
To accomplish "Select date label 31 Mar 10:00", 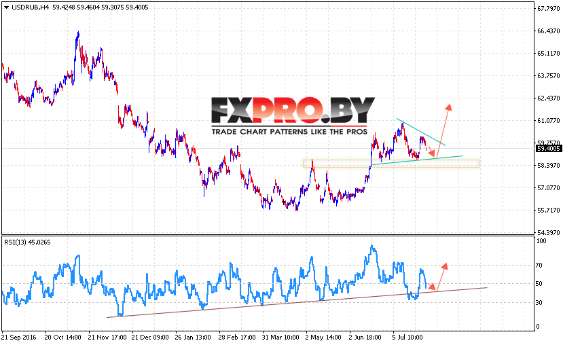I will [280, 338].
